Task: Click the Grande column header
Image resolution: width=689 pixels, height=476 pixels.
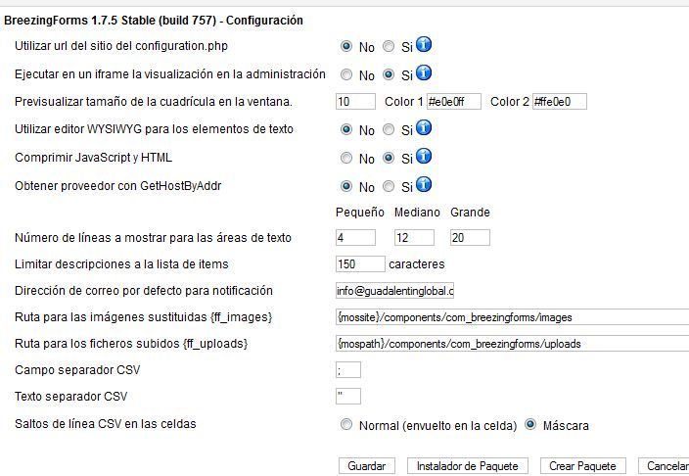Action: tap(470, 213)
